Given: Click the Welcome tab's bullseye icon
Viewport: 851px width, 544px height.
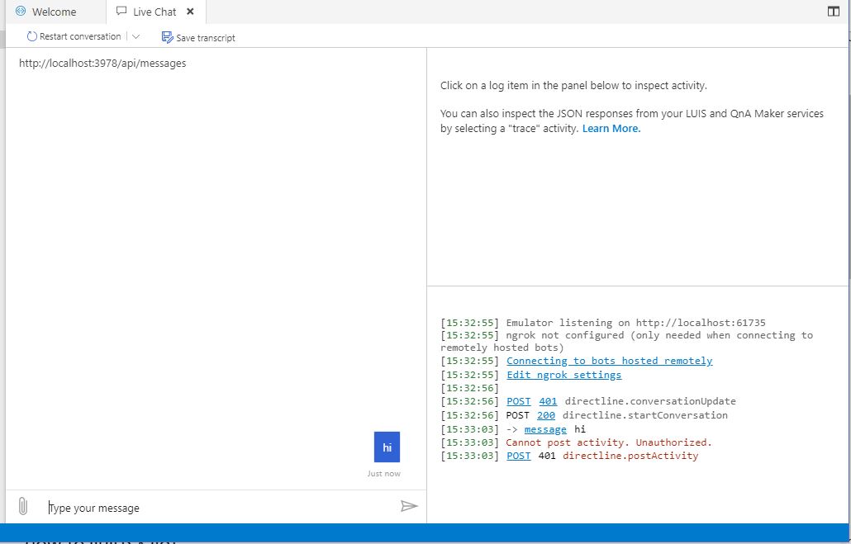Looking at the screenshot, I should point(21,12).
